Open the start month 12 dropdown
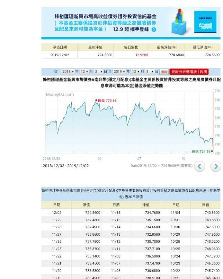 pos(84,72)
